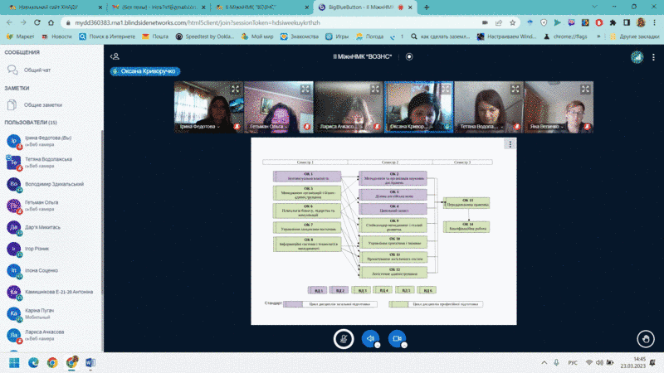Toggle the webcam sharing button

[398, 339]
